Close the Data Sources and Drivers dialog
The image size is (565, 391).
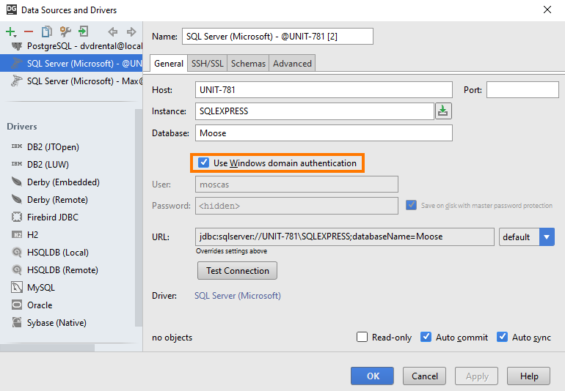tap(547, 10)
